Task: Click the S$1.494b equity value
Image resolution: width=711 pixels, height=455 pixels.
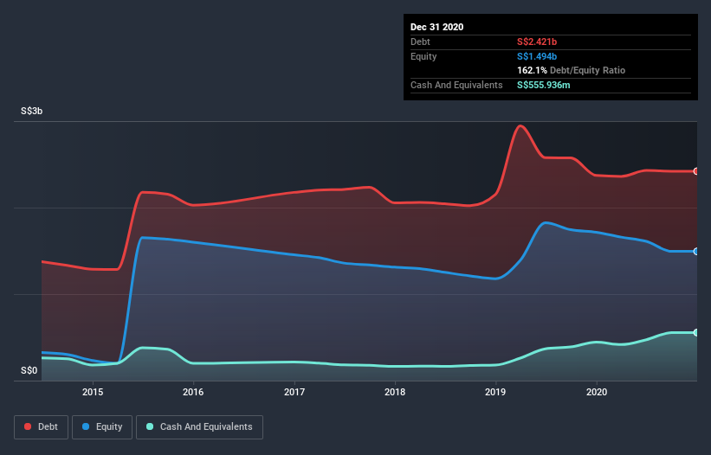Action: 537,56
